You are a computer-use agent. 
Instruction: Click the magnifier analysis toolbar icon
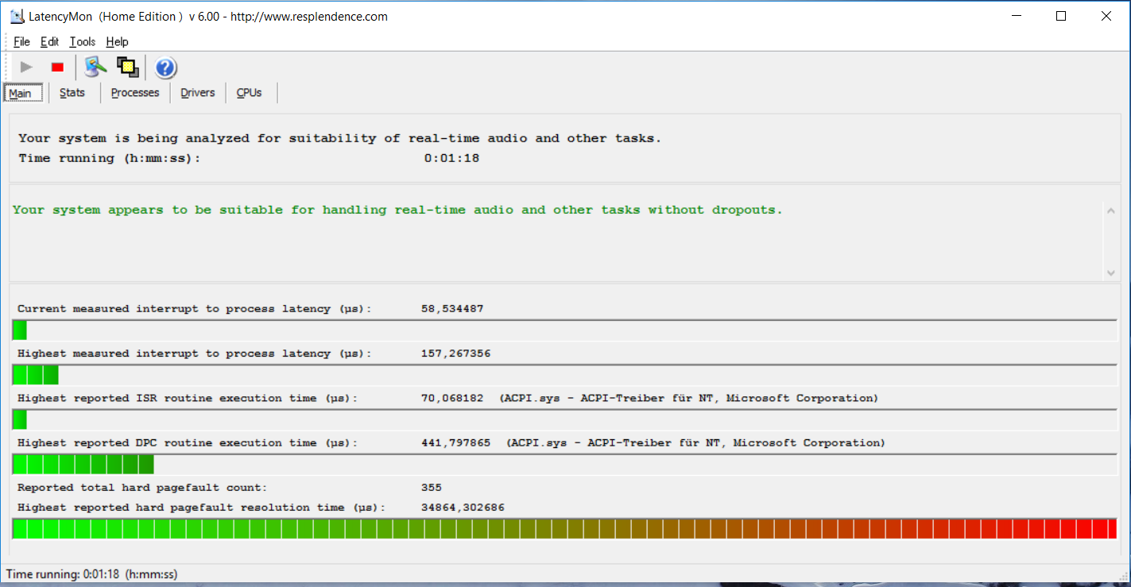coord(95,68)
